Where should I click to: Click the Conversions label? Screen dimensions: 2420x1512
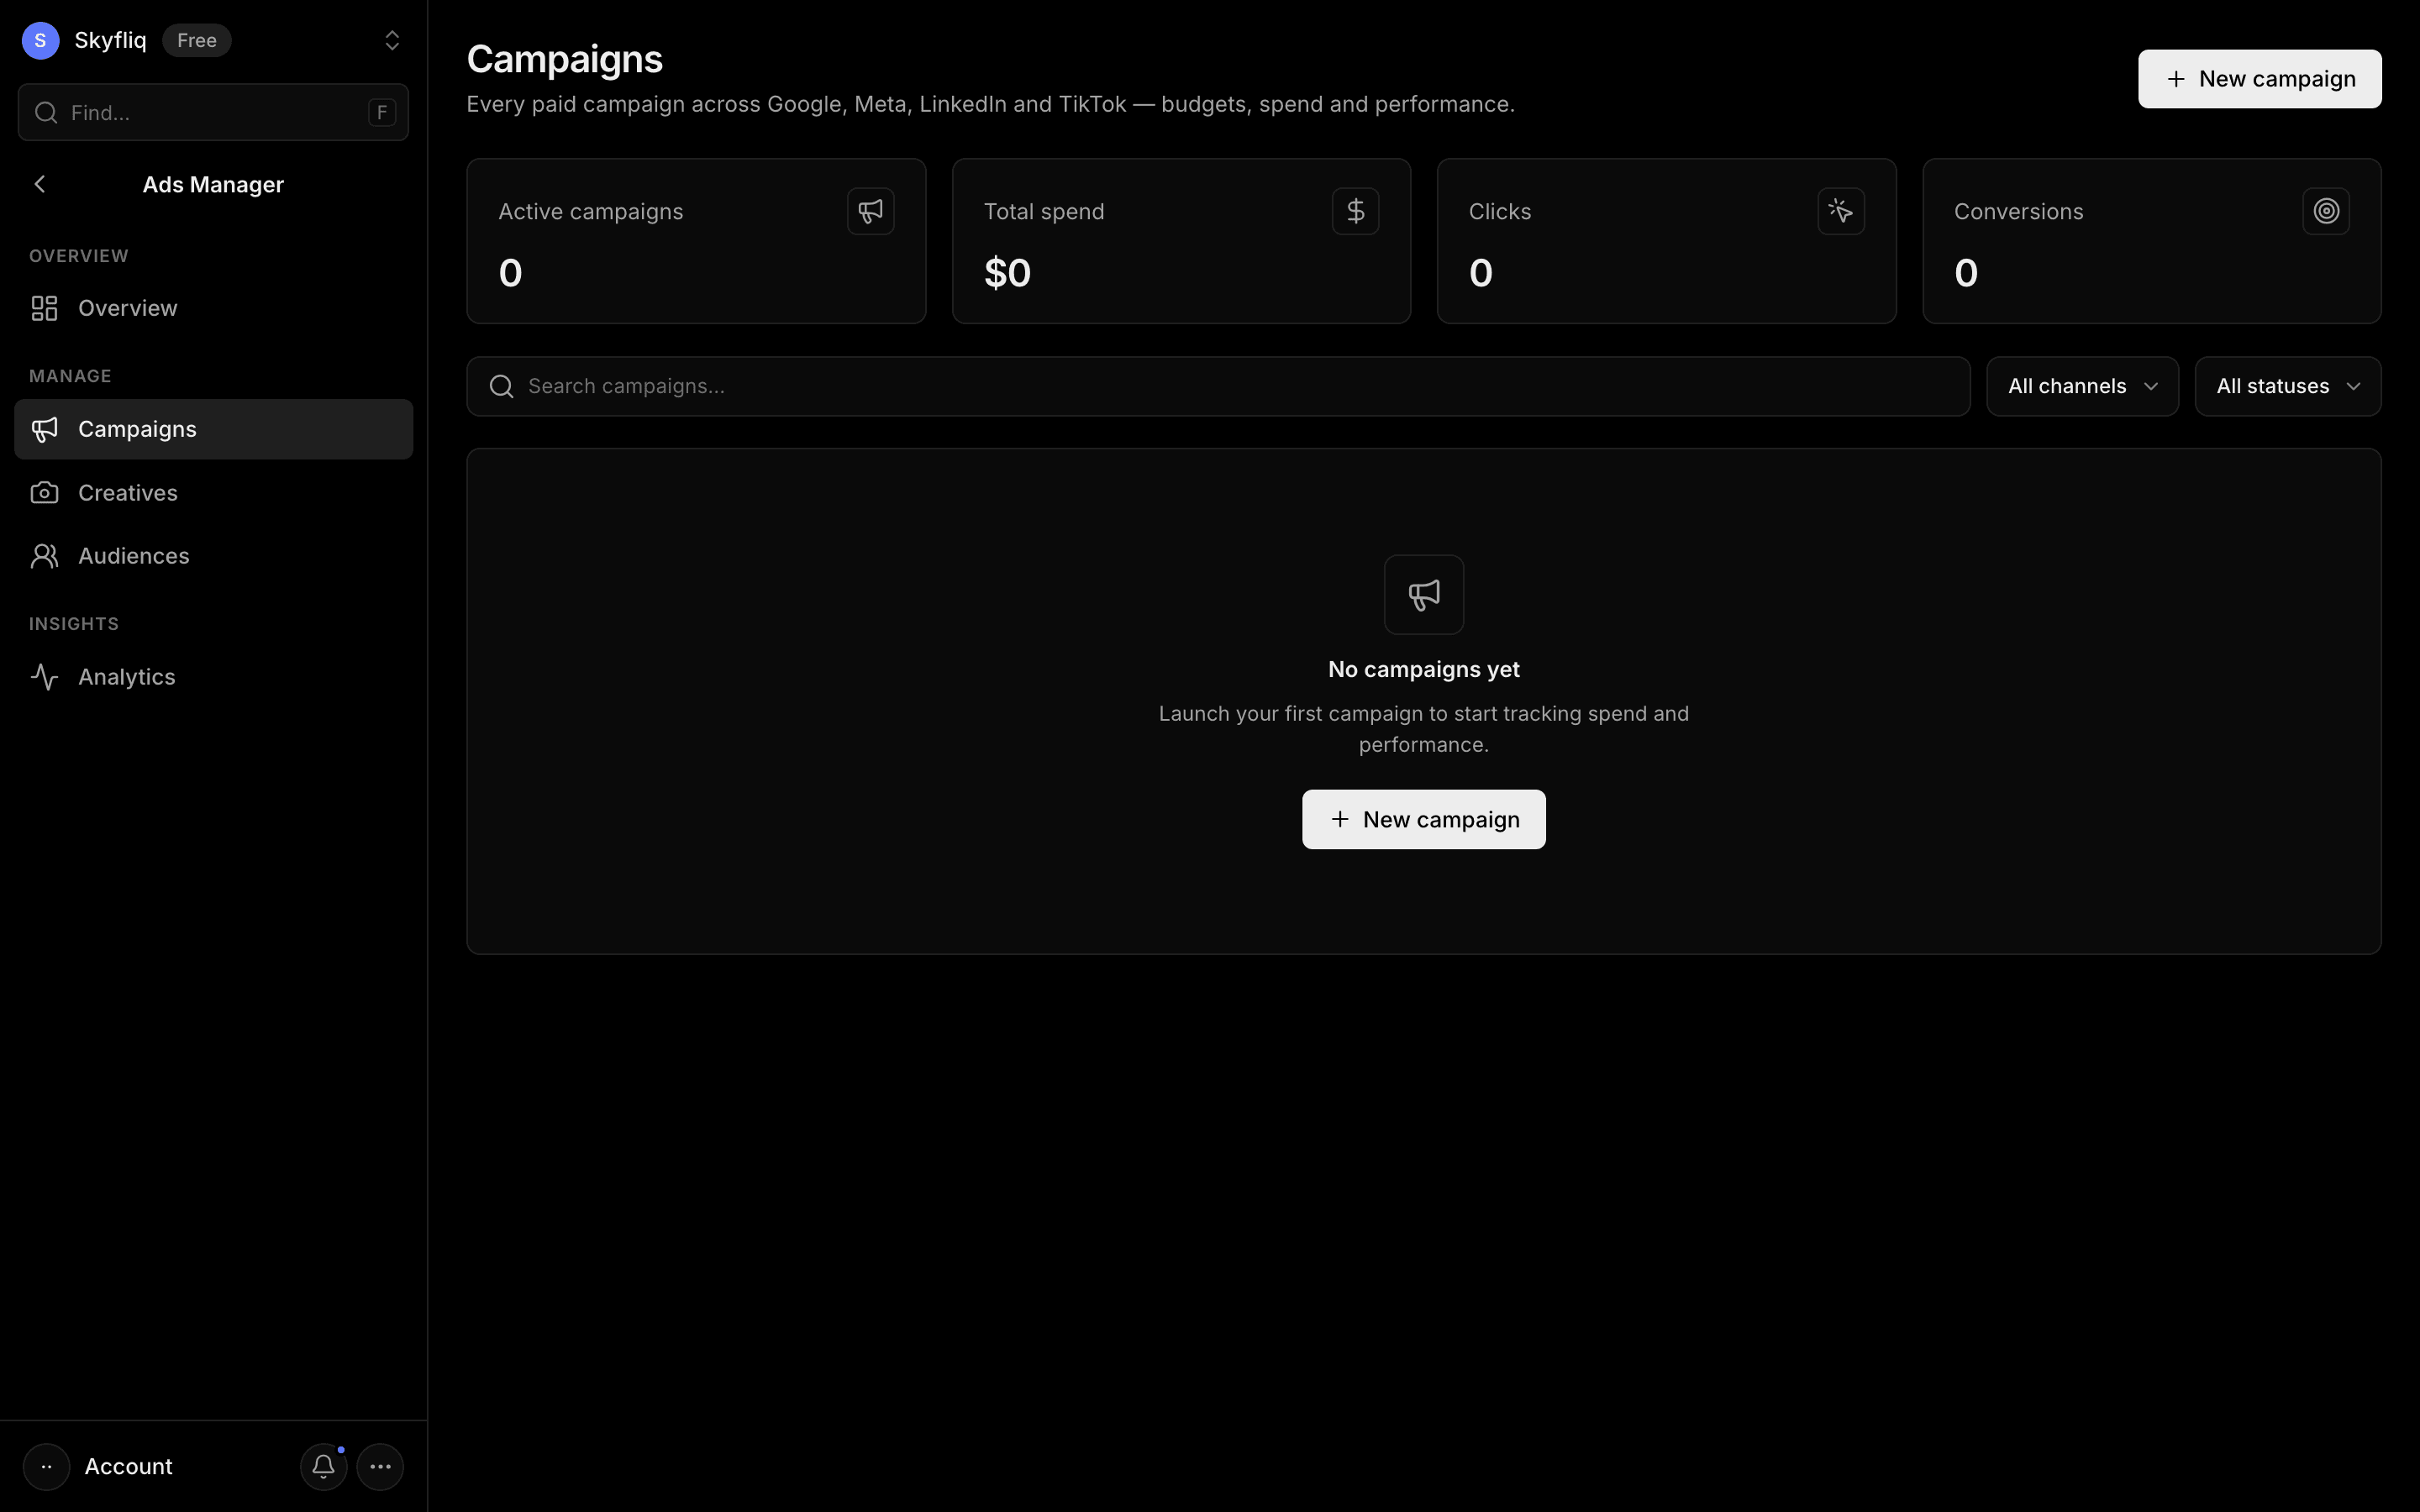point(2018,212)
